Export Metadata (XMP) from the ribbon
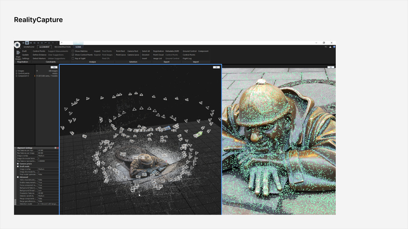The image size is (408, 229). (172, 51)
